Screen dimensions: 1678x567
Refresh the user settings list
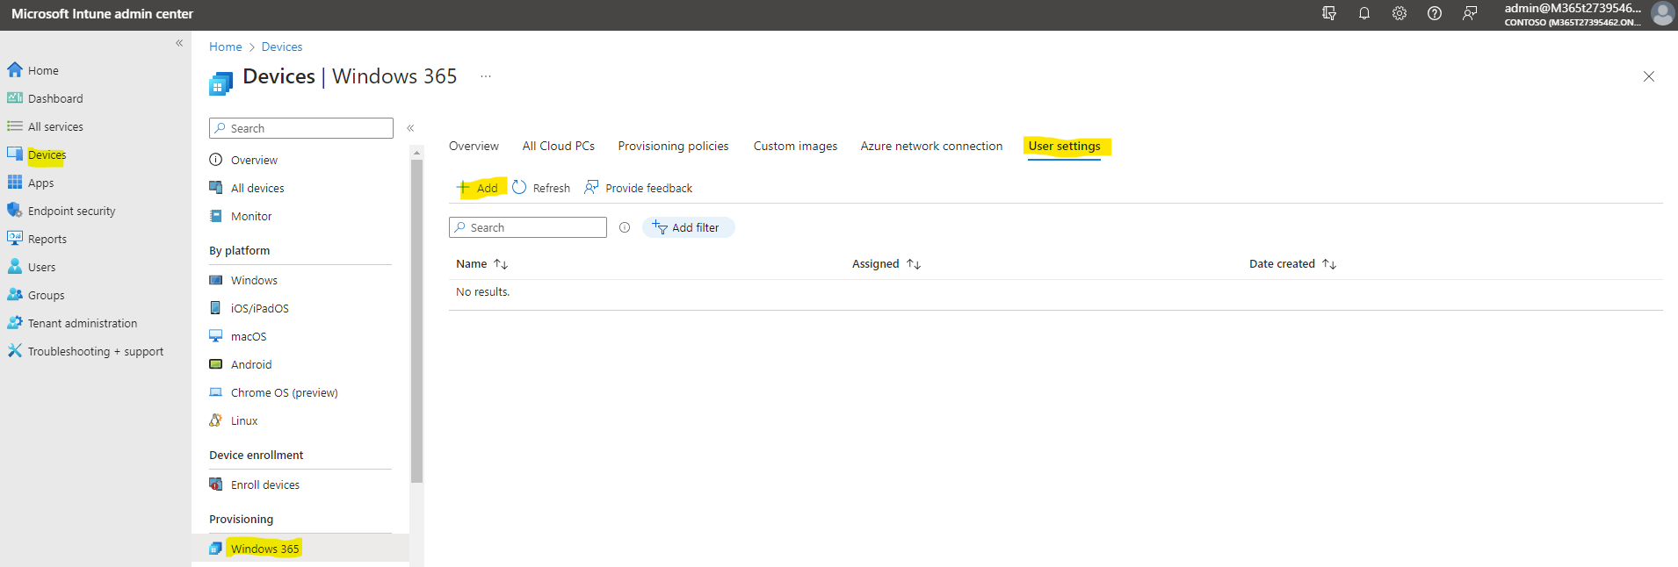[x=541, y=188]
